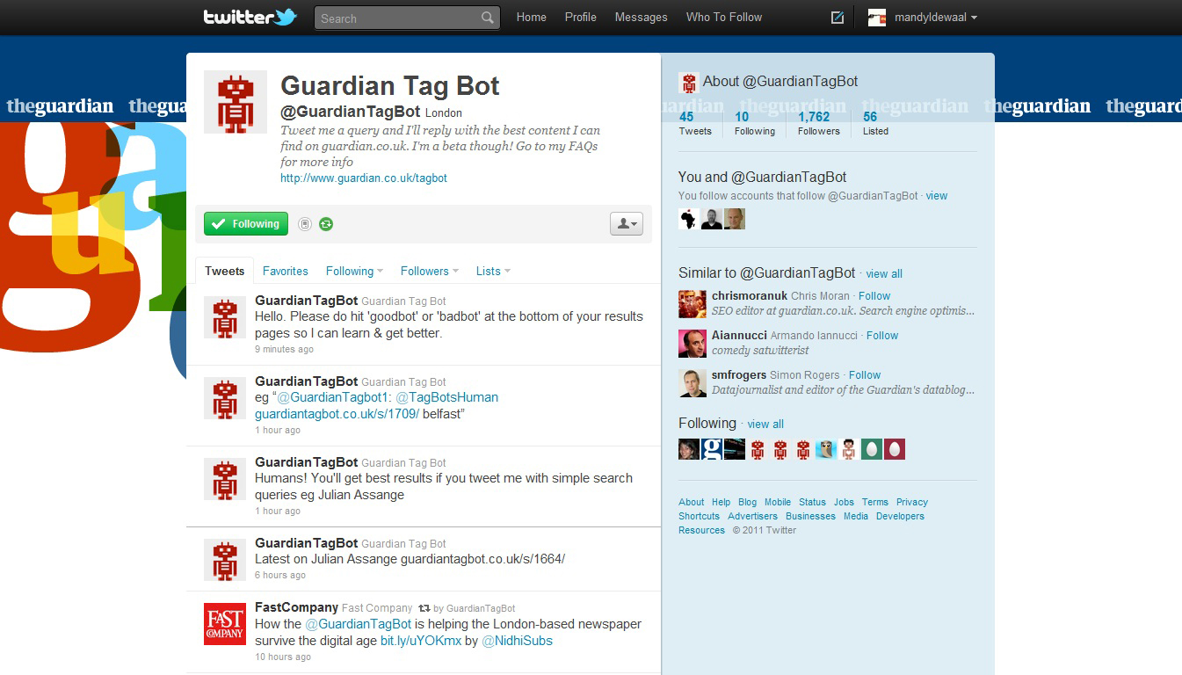This screenshot has height=675, width=1182.
Task: Click 'view all' beside the sidebar Following heading
Action: coord(765,425)
